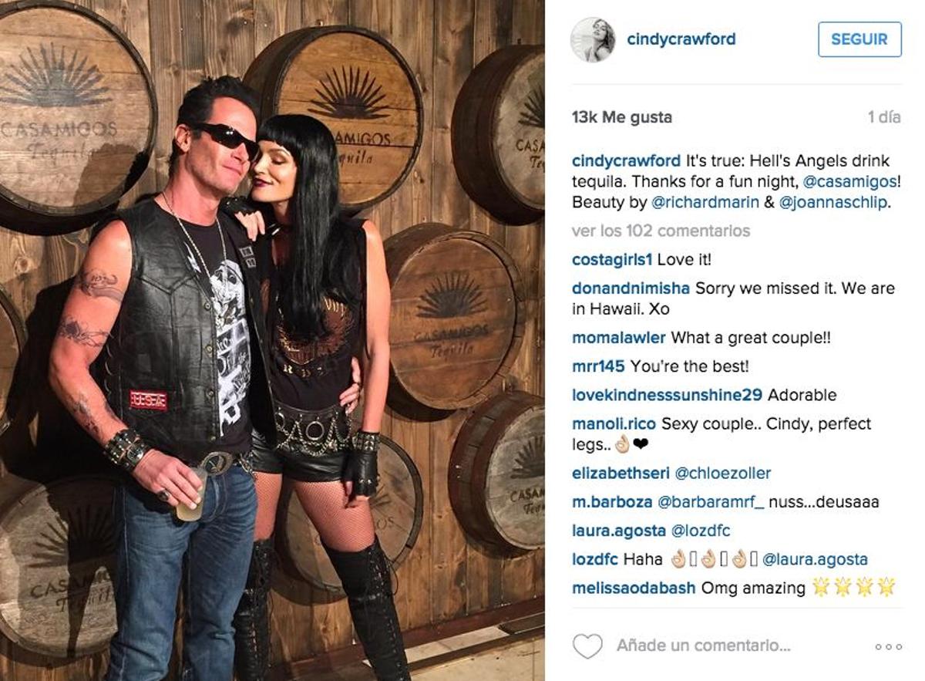This screenshot has height=681, width=925.
Task: Click the heart like icon
Action: click(x=587, y=646)
